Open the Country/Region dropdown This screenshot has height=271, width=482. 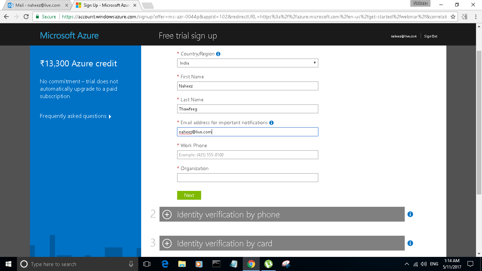click(248, 63)
